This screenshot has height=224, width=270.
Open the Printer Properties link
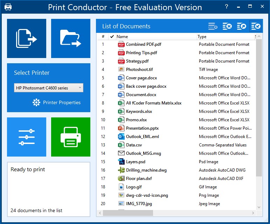pyautogui.click(x=62, y=102)
